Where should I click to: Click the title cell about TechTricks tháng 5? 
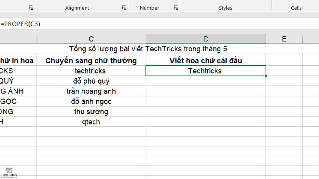coord(148,49)
